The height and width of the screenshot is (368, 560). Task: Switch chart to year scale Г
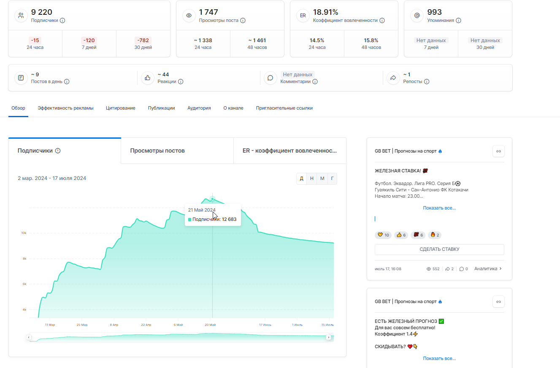pyautogui.click(x=333, y=178)
